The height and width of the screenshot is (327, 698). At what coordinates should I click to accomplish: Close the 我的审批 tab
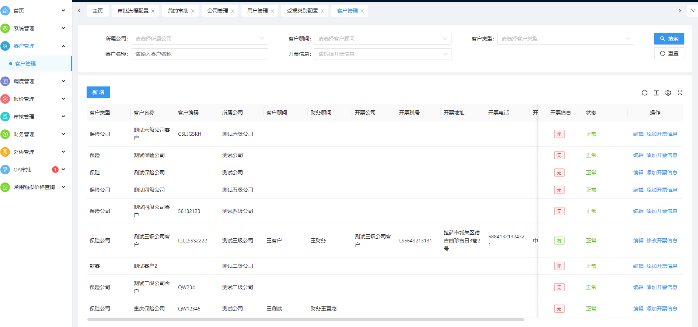click(193, 11)
